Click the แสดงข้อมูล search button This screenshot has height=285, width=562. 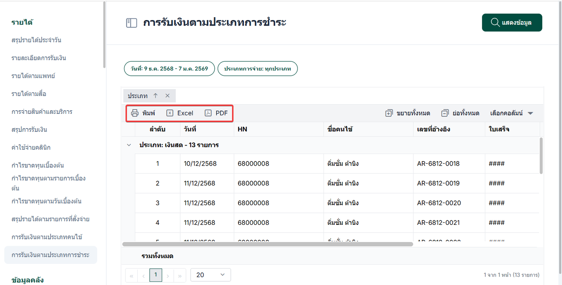[512, 22]
